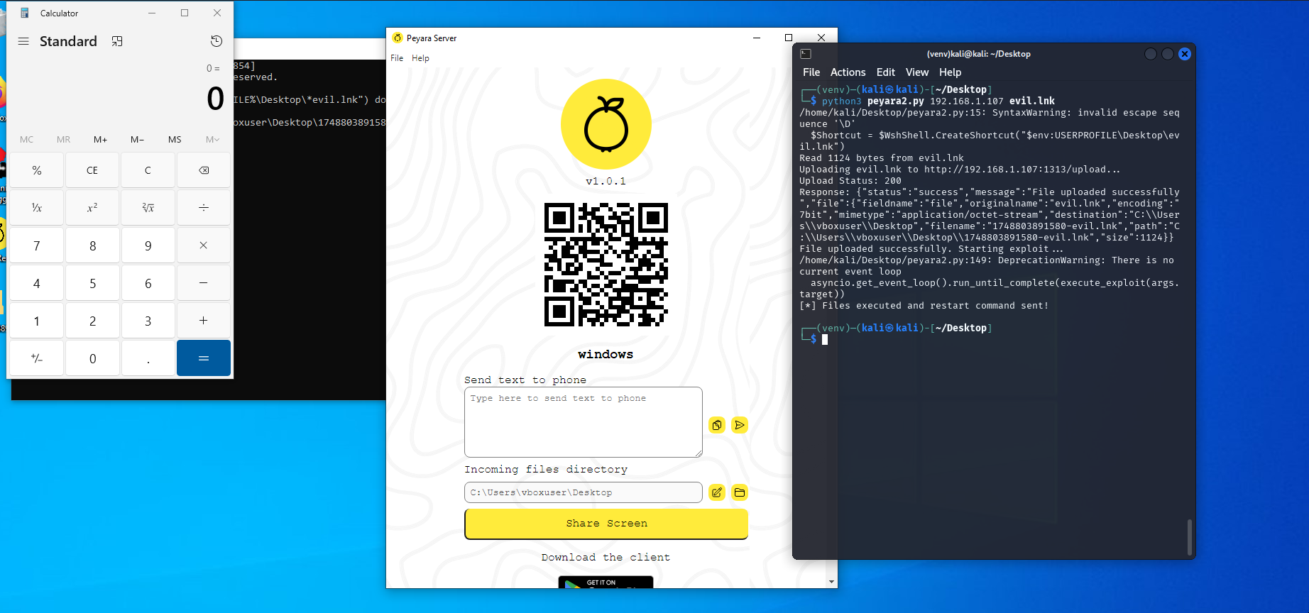Screen dimensions: 1309x613
Task: Click the Get It On Google Play badge
Action: tap(606, 582)
